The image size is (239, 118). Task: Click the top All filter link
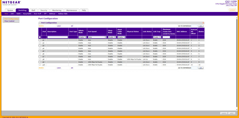coord(72,26)
